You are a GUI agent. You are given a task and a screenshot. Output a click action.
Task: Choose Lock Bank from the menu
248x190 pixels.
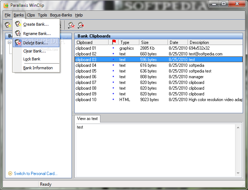(x=36, y=59)
